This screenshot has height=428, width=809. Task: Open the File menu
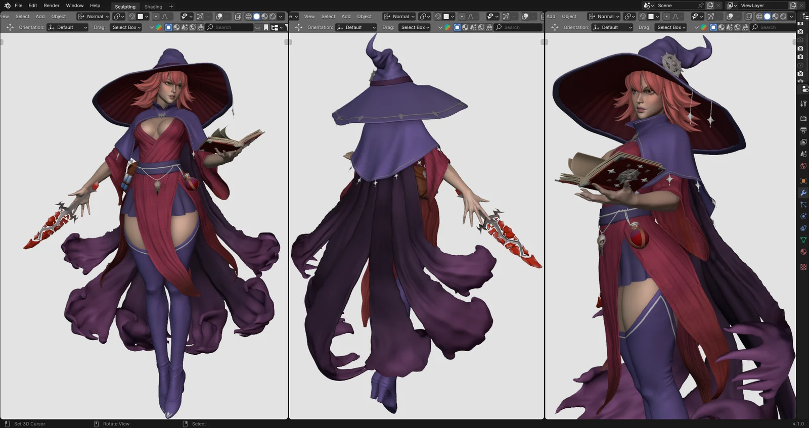(x=18, y=6)
